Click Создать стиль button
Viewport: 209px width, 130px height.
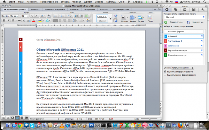coord(173,22)
